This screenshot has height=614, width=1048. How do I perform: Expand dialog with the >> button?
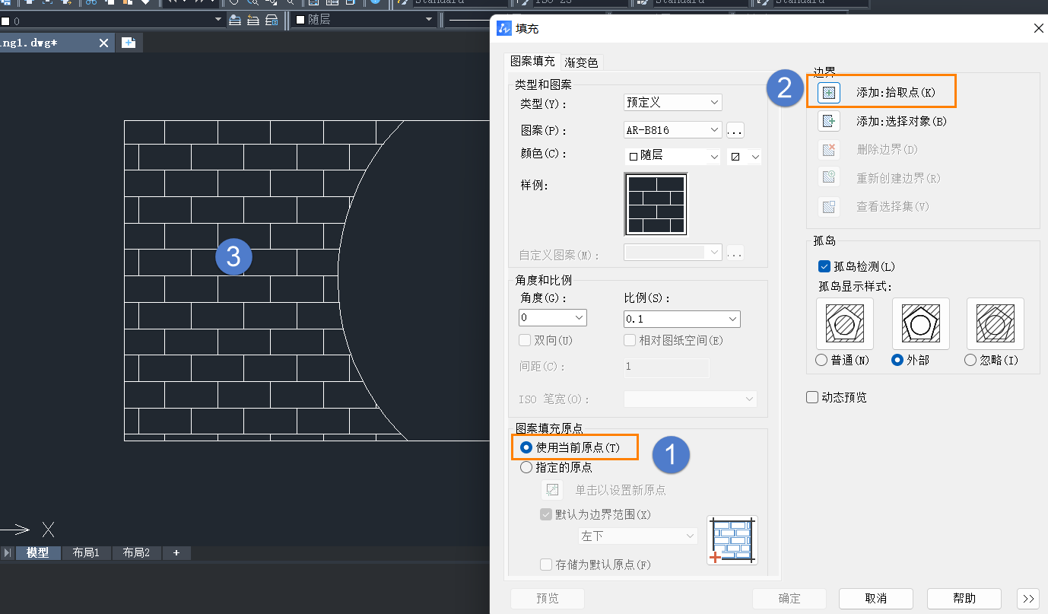point(1027,599)
